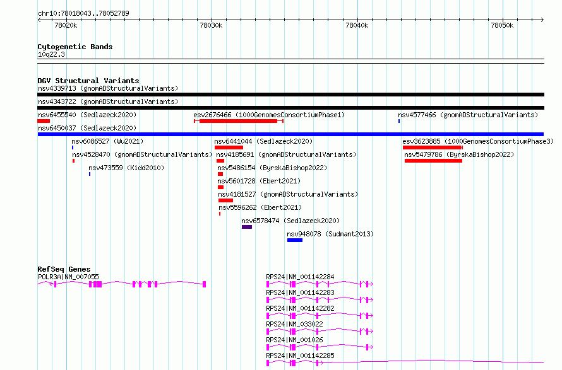
Task: Click nsv5479786 ByrskaBishop2022 label
Action: pyautogui.click(x=459, y=154)
